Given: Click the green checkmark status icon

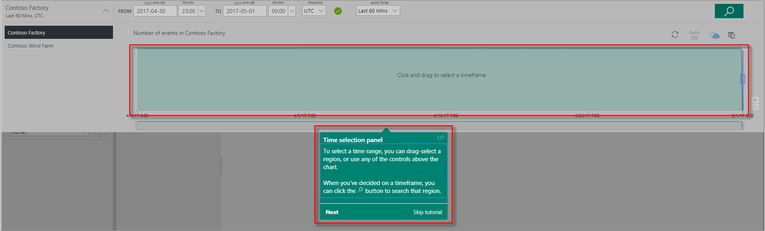Looking at the screenshot, I should coord(338,11).
